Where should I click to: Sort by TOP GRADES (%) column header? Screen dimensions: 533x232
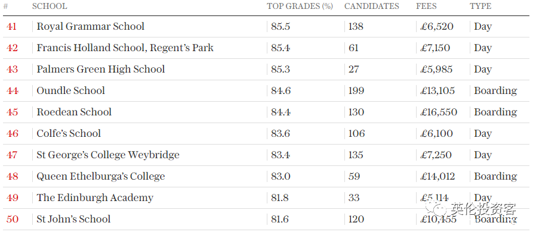300,6
